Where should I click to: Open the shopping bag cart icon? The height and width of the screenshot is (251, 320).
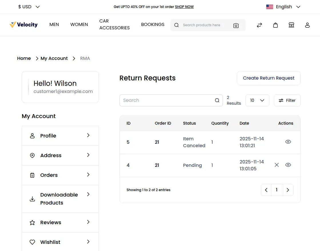(x=275, y=25)
